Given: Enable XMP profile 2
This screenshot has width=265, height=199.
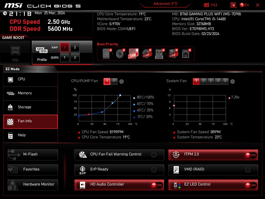Looking at the screenshot, I should coord(75,47).
